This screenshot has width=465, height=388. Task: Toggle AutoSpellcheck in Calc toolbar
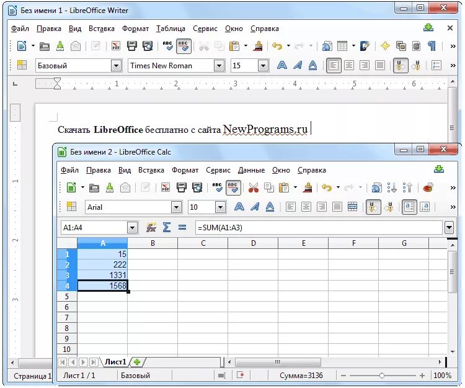[233, 187]
